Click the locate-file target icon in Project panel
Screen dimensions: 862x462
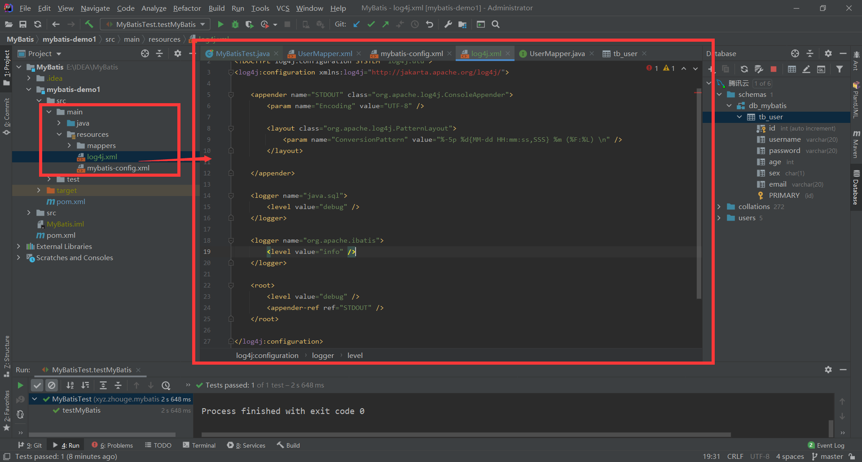click(145, 53)
